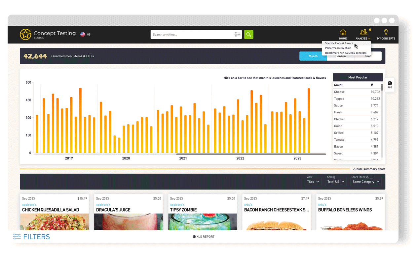Open the View Tiles dropdown
413x259 pixels.
tap(313, 182)
